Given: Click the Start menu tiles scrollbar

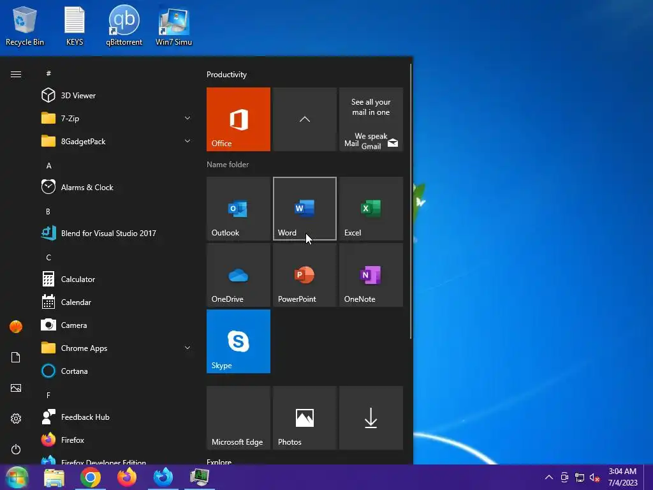Looking at the screenshot, I should 411,201.
